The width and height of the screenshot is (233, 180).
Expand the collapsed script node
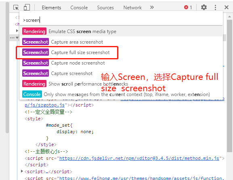point(22,171)
